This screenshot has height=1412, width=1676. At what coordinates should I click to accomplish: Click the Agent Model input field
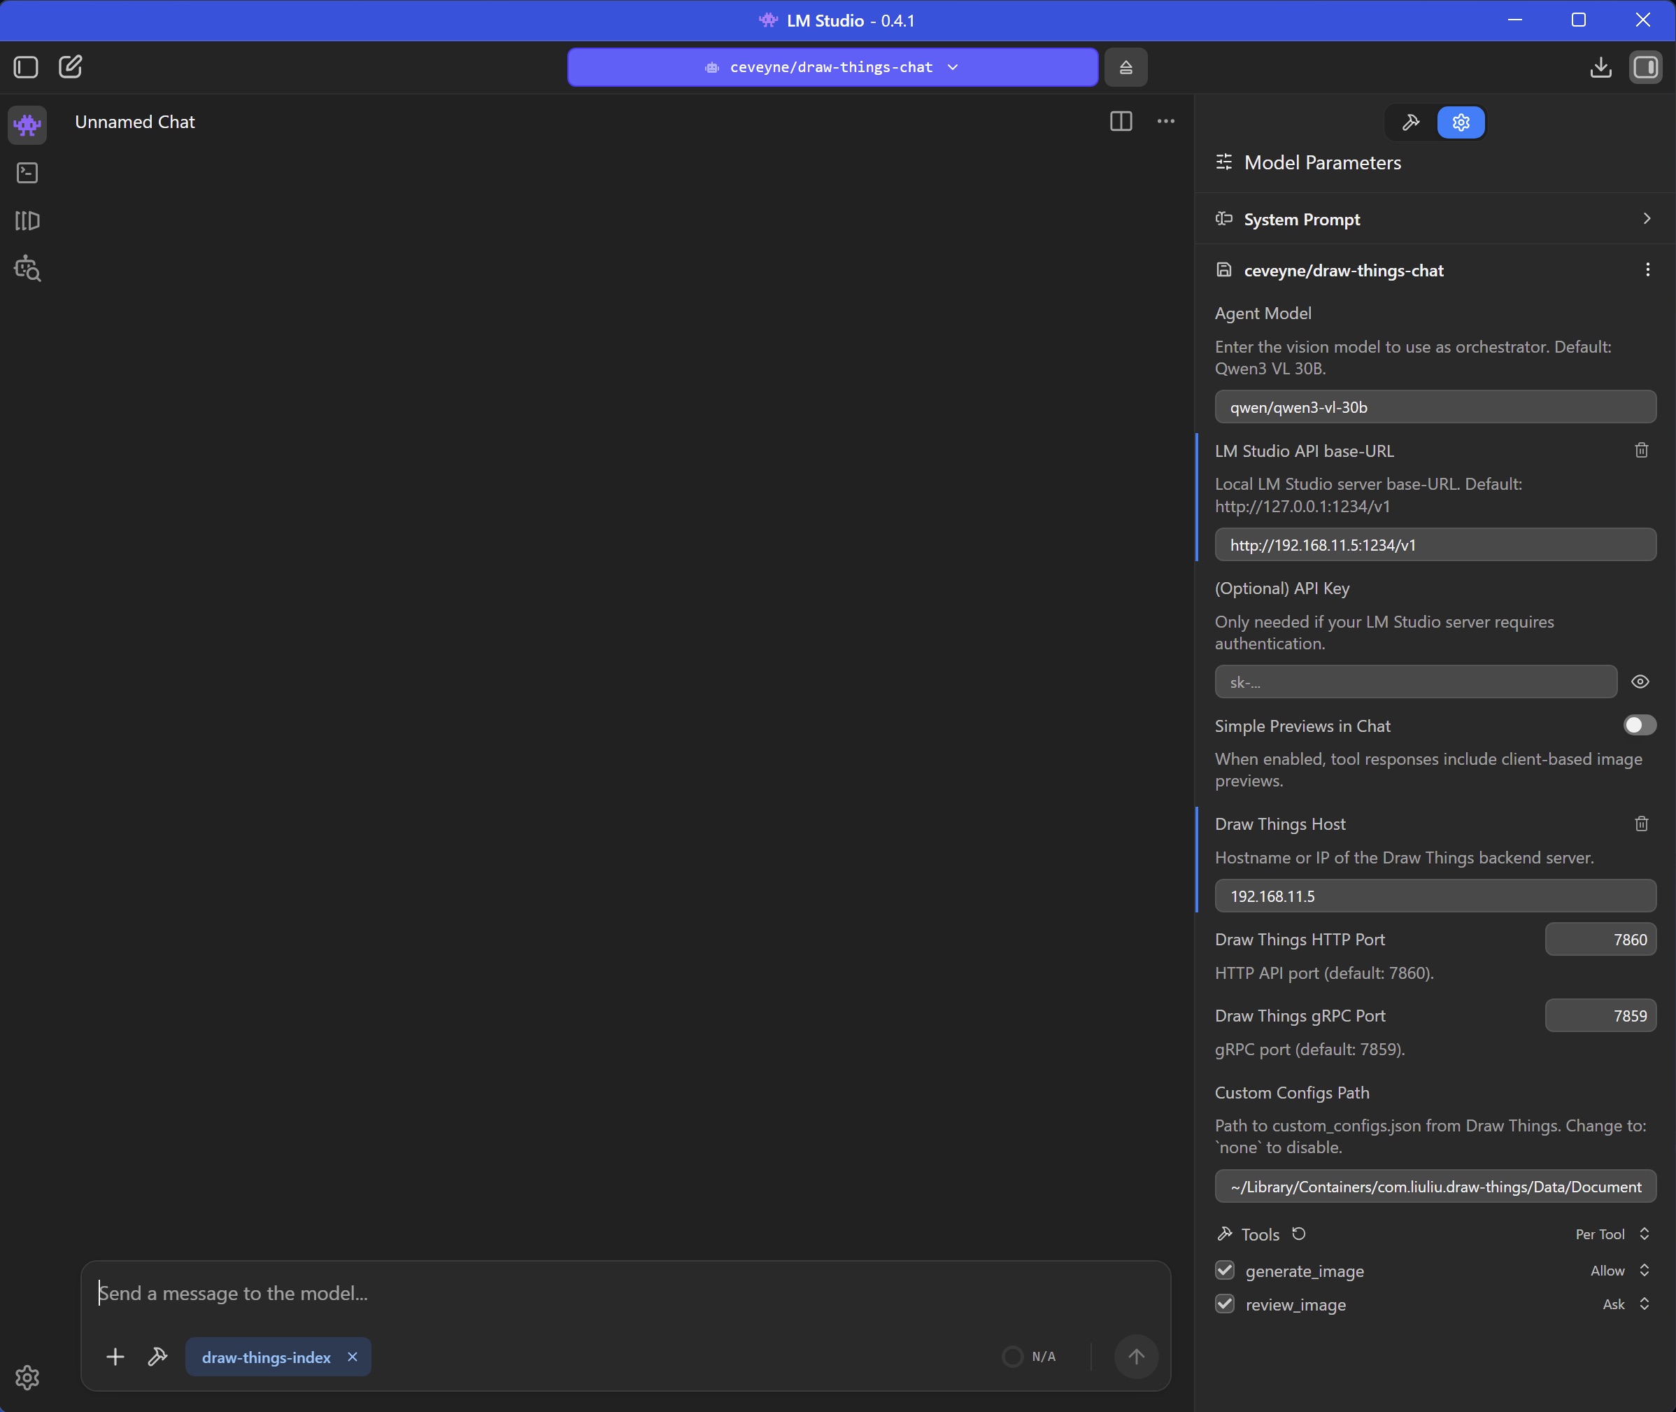[x=1435, y=407]
